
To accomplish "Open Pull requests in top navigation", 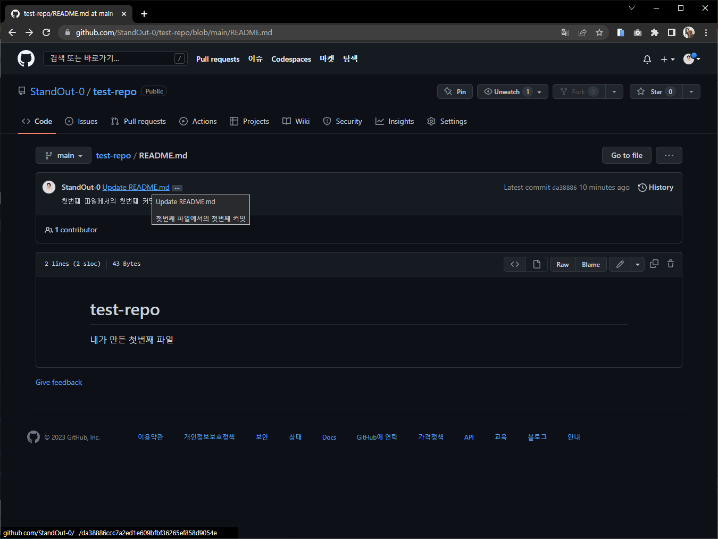I will (x=218, y=59).
